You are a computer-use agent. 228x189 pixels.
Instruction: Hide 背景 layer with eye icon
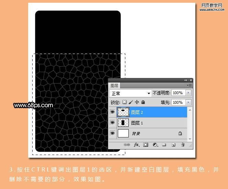(112, 133)
